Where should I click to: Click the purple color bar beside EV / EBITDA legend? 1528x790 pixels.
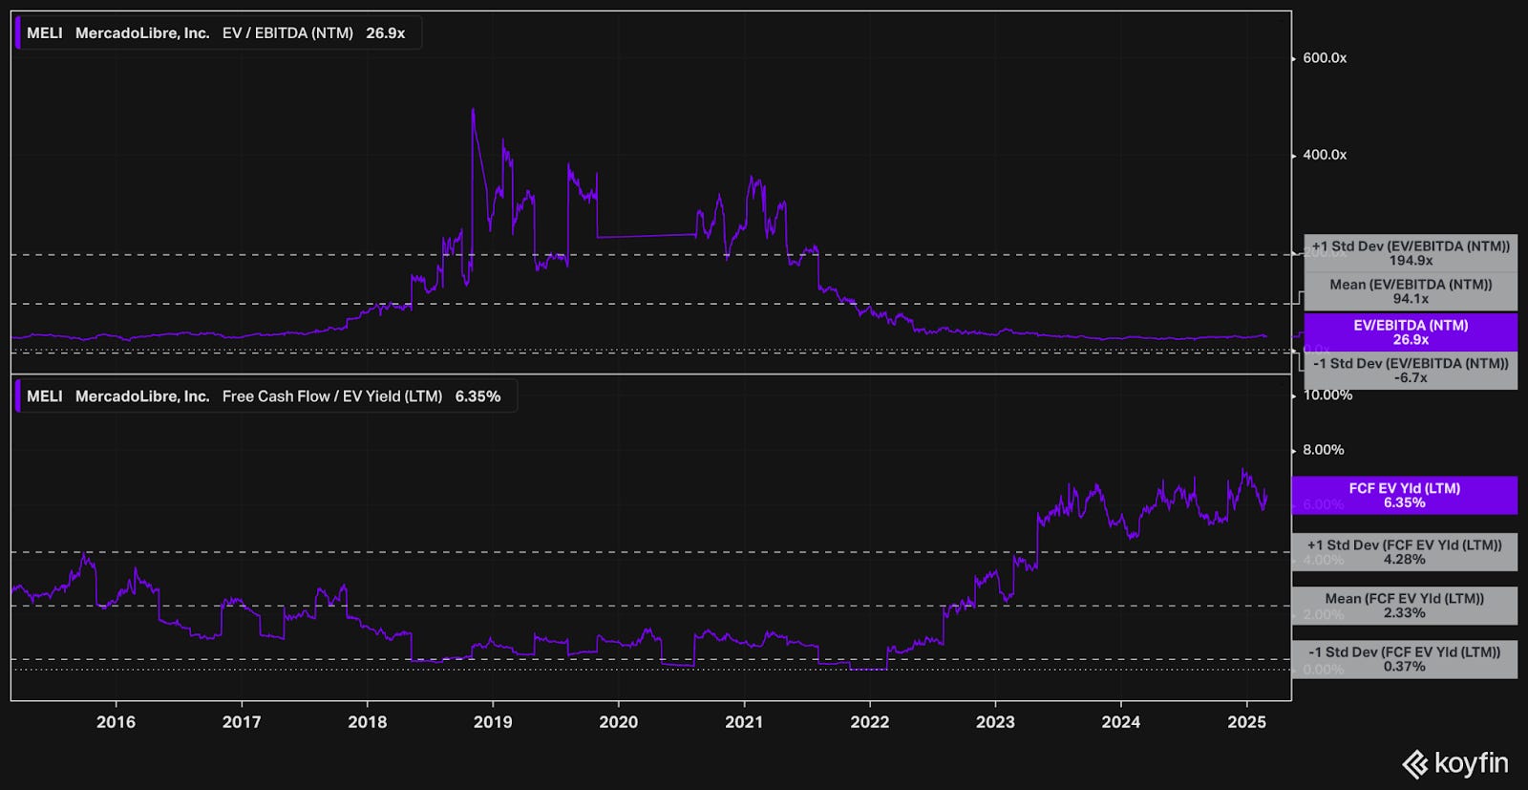(17, 32)
